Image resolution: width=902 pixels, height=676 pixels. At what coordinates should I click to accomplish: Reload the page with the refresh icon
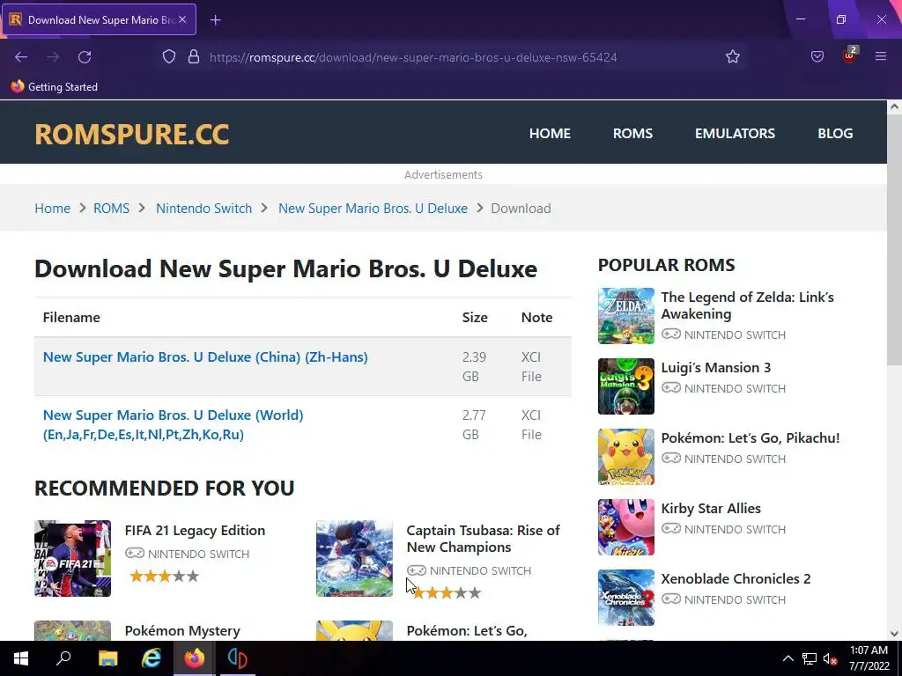(x=85, y=57)
